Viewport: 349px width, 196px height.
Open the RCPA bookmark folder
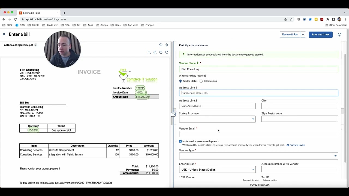point(7,25)
